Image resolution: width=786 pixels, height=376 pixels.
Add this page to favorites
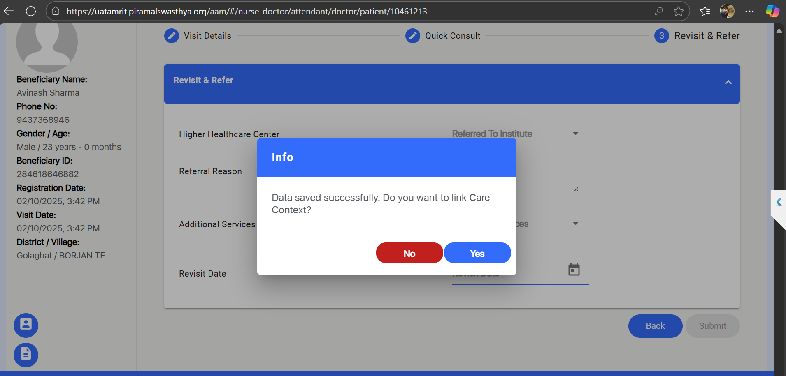pos(679,11)
